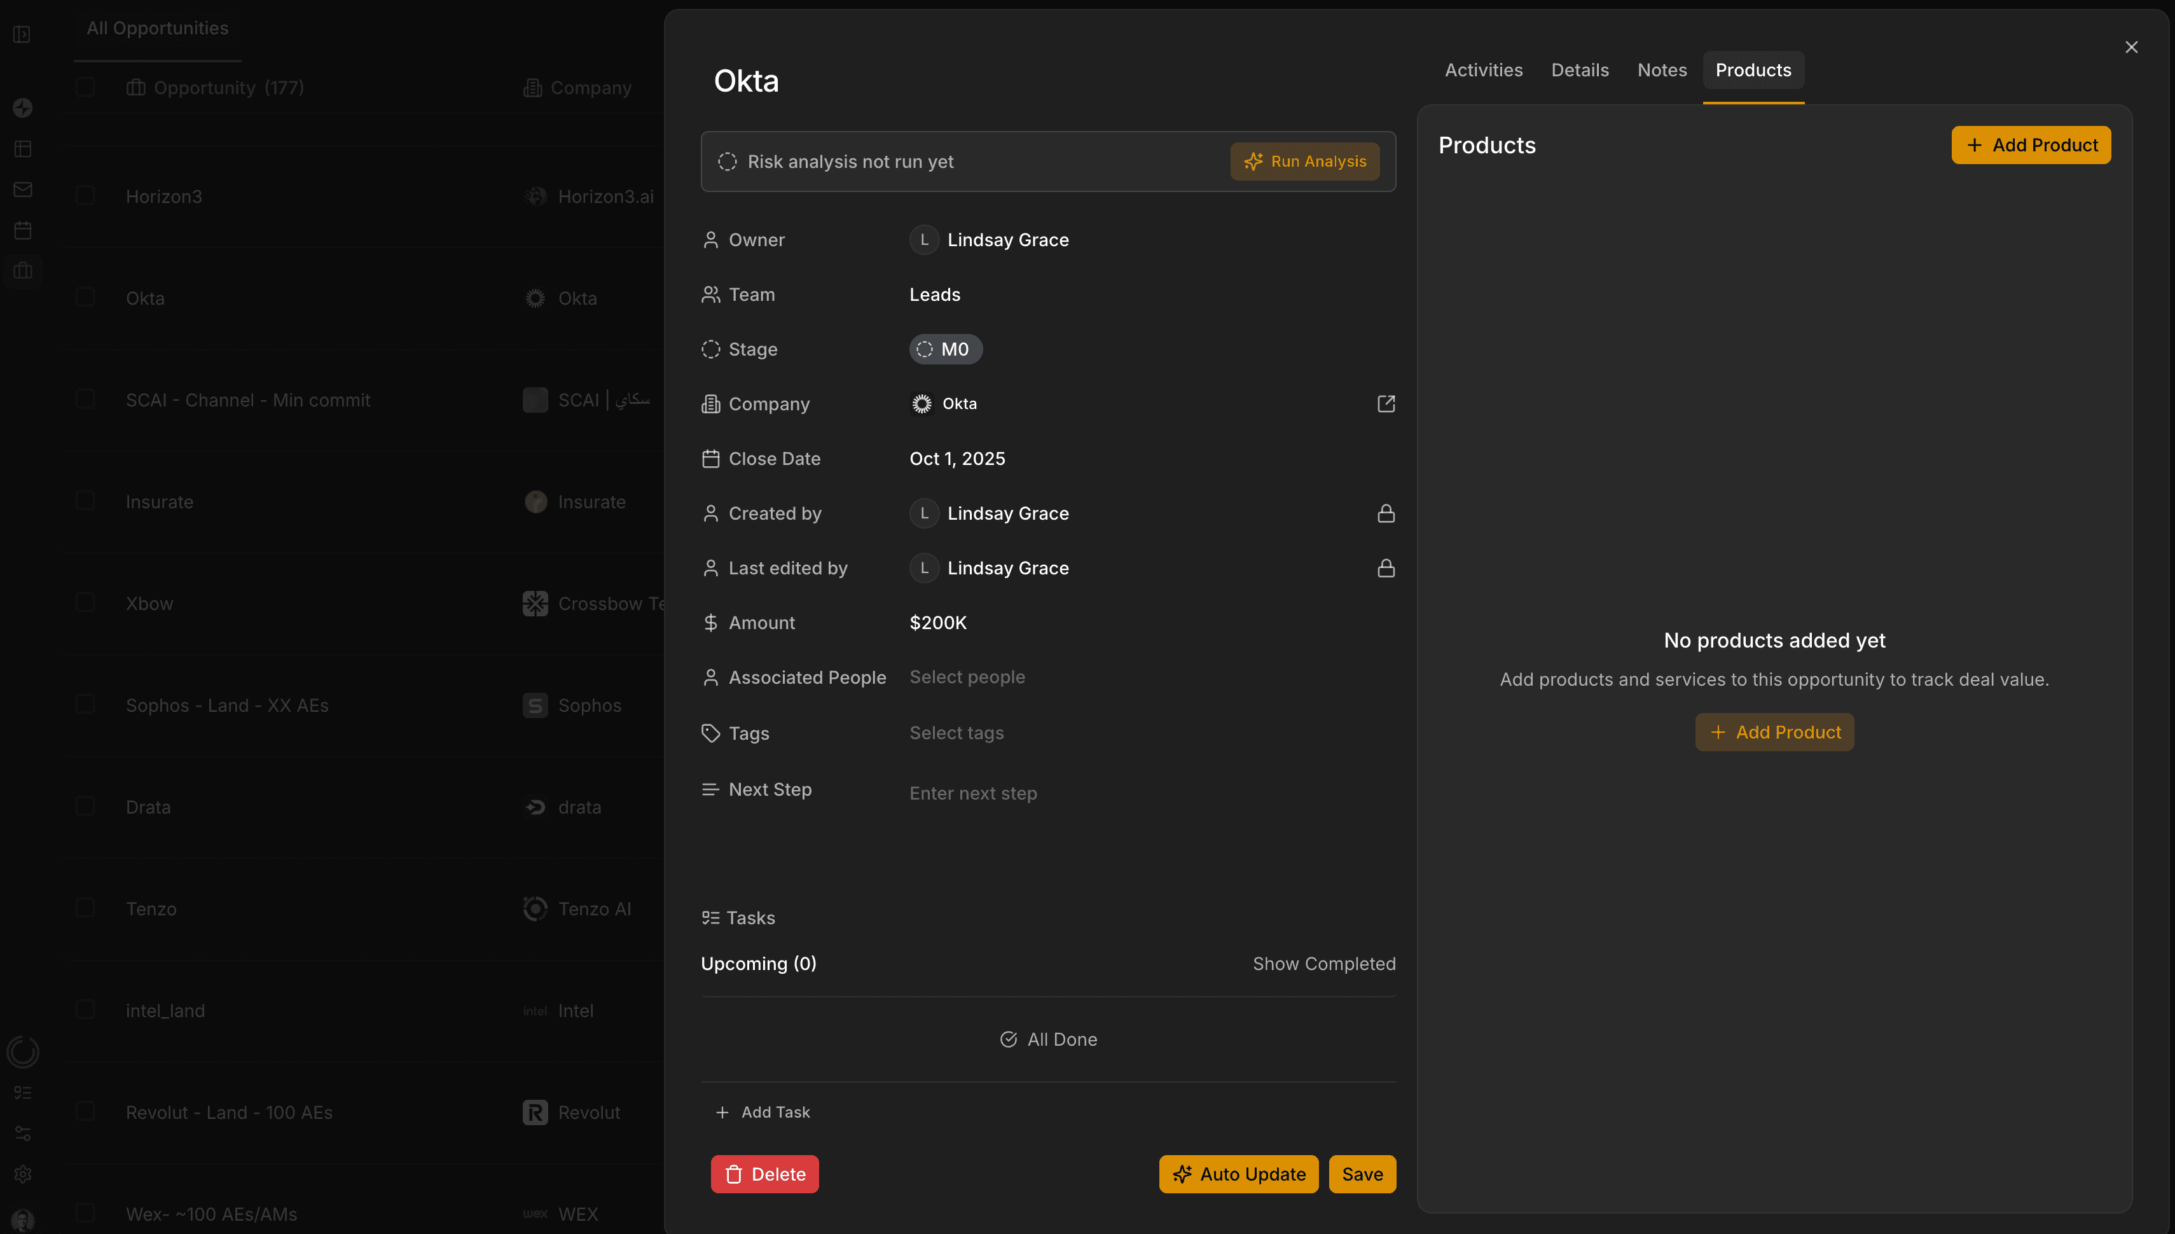The height and width of the screenshot is (1234, 2175).
Task: Open the table view icon in sidebar
Action: (x=23, y=149)
